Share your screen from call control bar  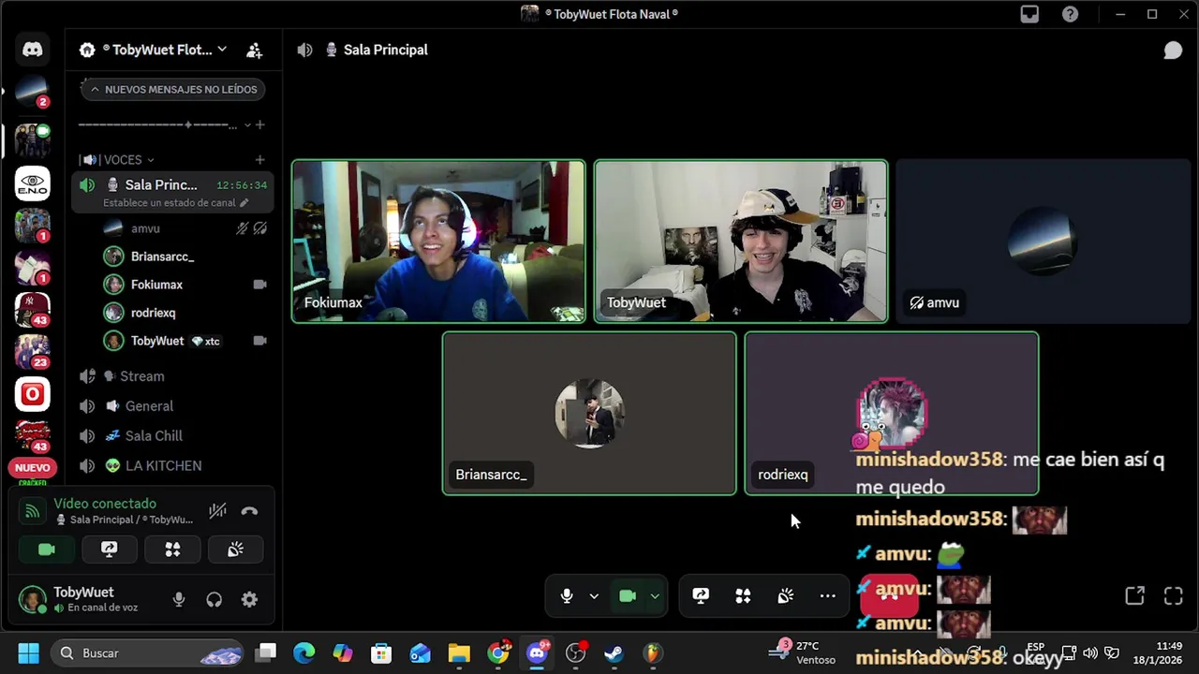(701, 596)
